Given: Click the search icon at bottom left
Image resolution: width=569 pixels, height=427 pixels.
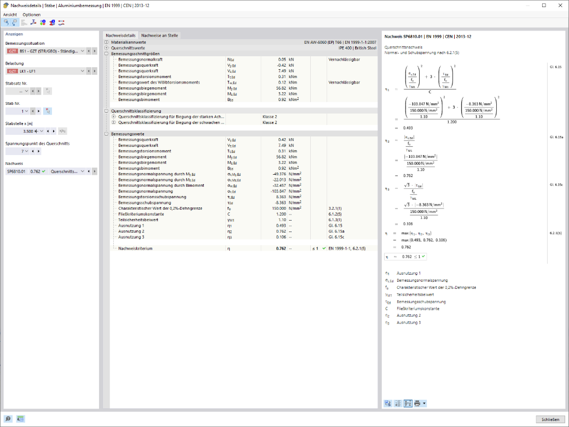Looking at the screenshot, I should pos(8,419).
